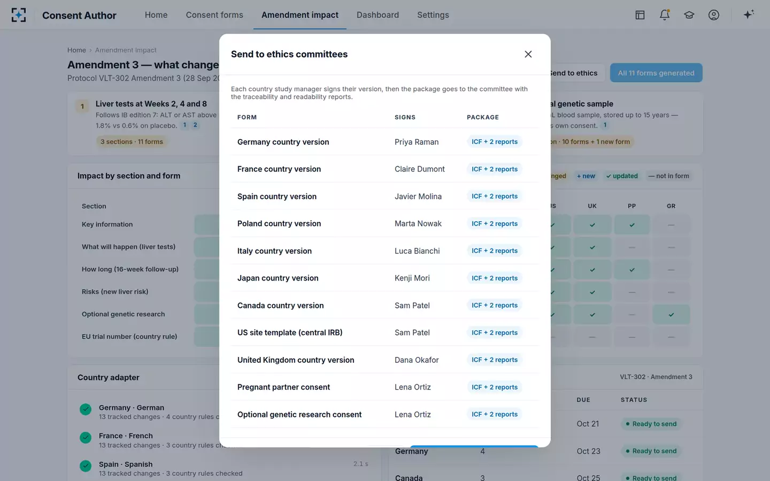Click ICF + 2 reports for Italy

[x=495, y=251]
